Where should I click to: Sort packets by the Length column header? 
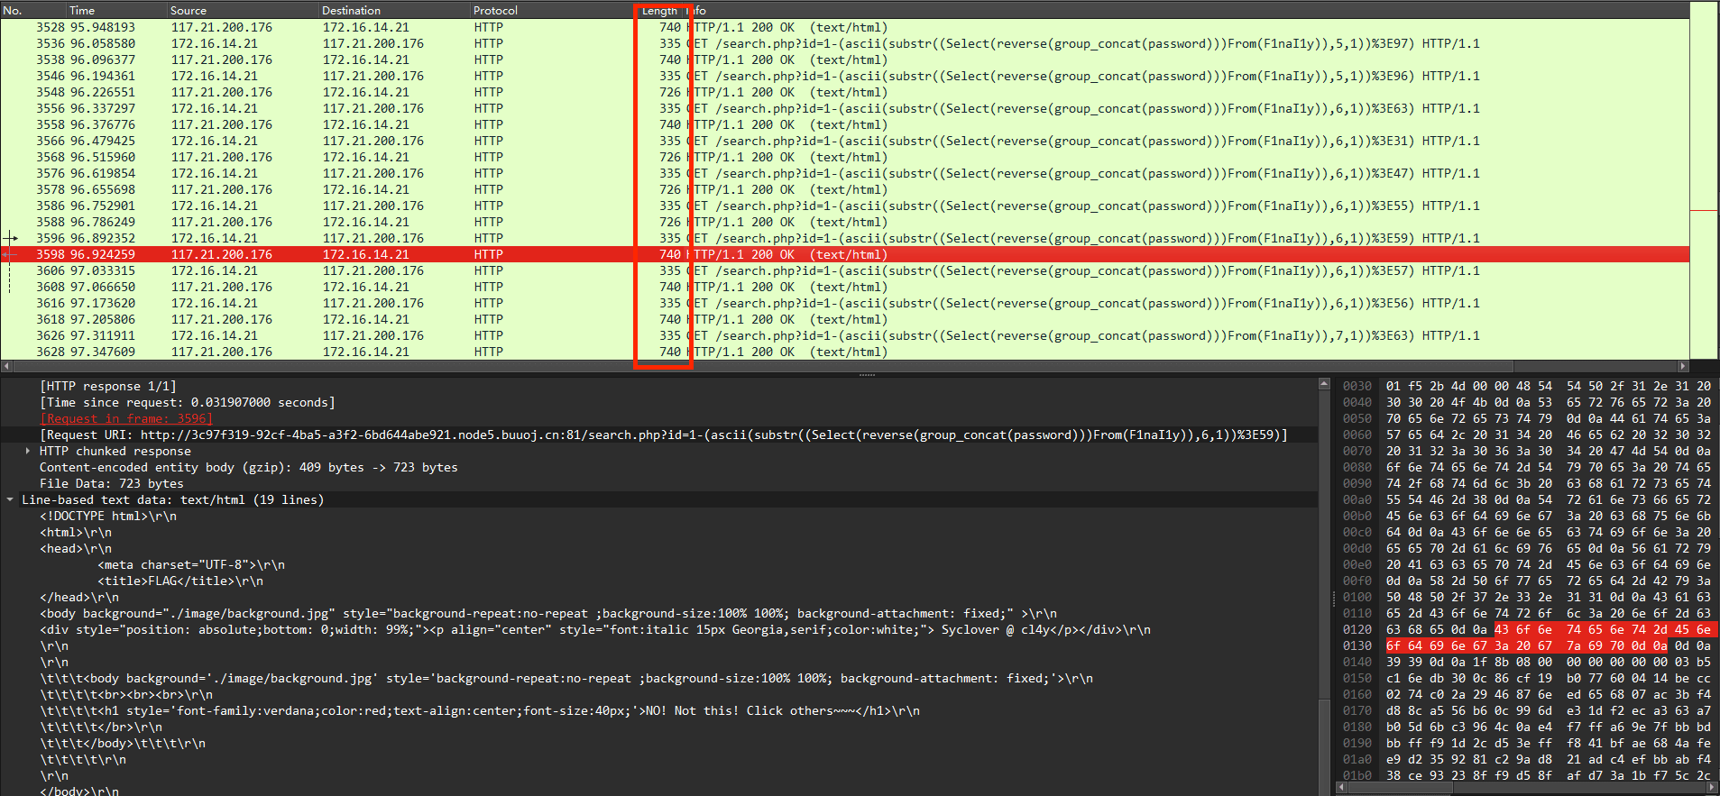coord(661,10)
